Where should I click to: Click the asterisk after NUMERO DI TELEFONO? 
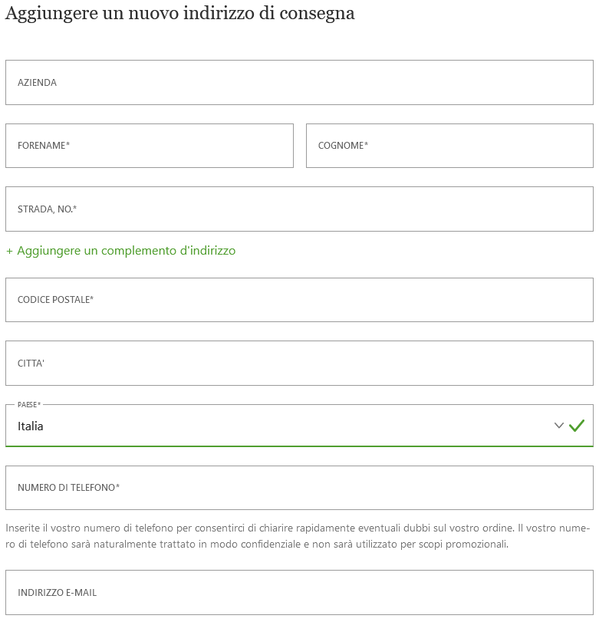[117, 486]
